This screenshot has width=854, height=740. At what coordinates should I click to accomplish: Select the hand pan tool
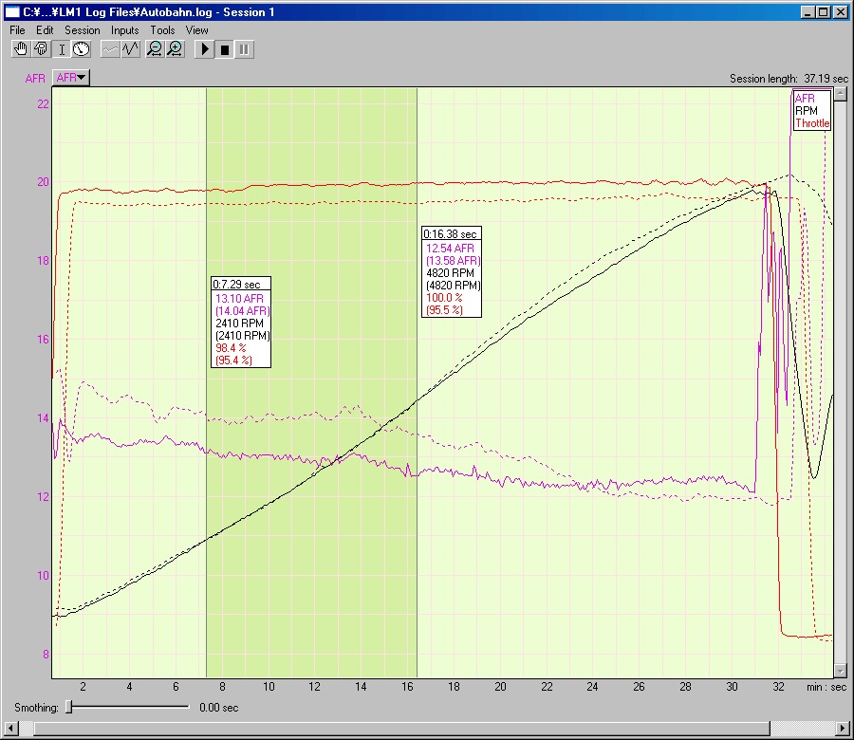click(20, 49)
